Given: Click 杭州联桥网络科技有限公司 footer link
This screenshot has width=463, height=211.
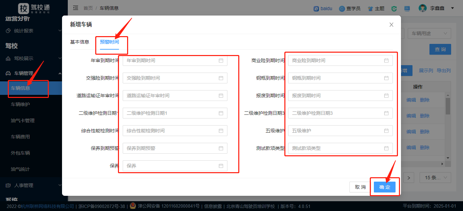Looking at the screenshot, I should click(x=47, y=206).
